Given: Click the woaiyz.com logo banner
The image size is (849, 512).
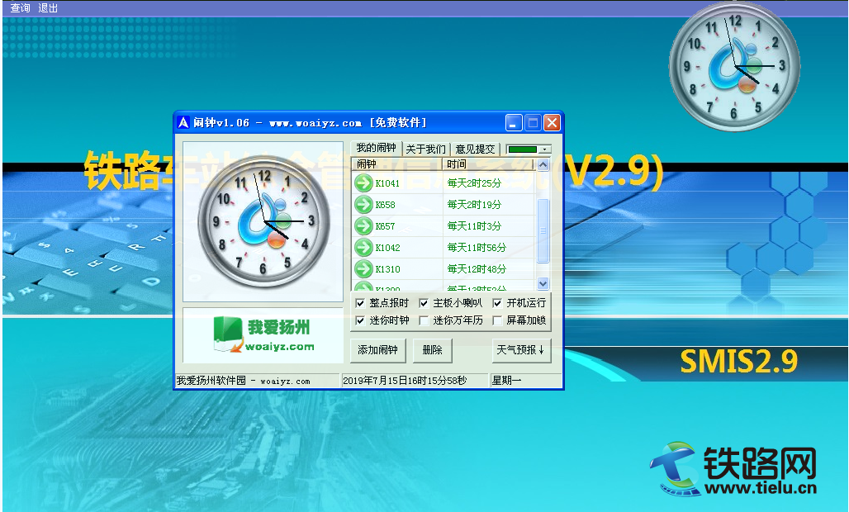Looking at the screenshot, I should click(x=263, y=335).
